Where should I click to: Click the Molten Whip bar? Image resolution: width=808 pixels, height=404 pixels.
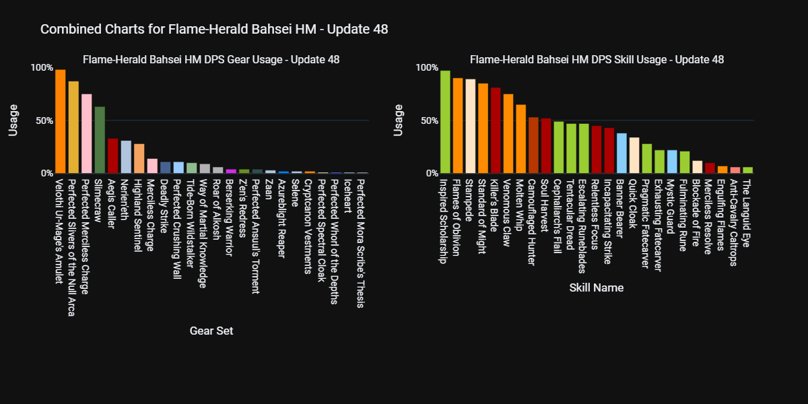521,139
